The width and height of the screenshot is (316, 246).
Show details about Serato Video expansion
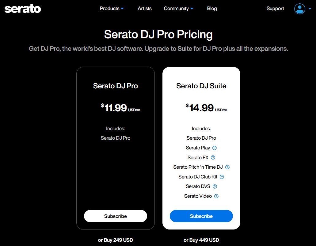pyautogui.click(x=216, y=196)
